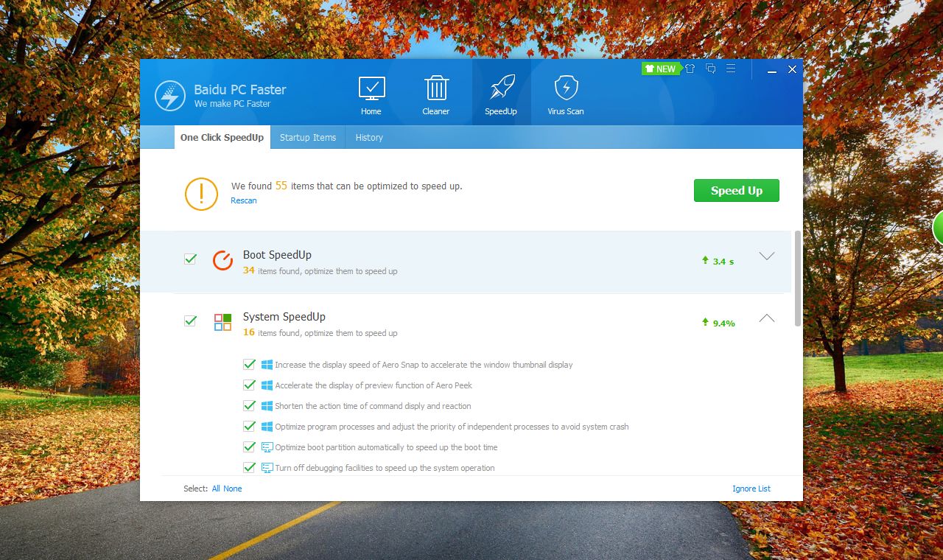943x560 pixels.
Task: Uncheck optimize boot partition option
Action: coord(249,447)
